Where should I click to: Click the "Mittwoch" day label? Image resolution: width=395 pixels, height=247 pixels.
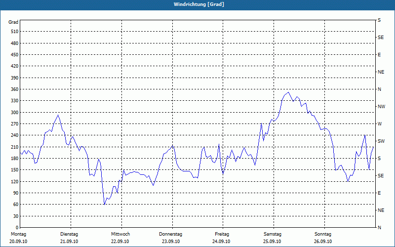tap(120, 234)
